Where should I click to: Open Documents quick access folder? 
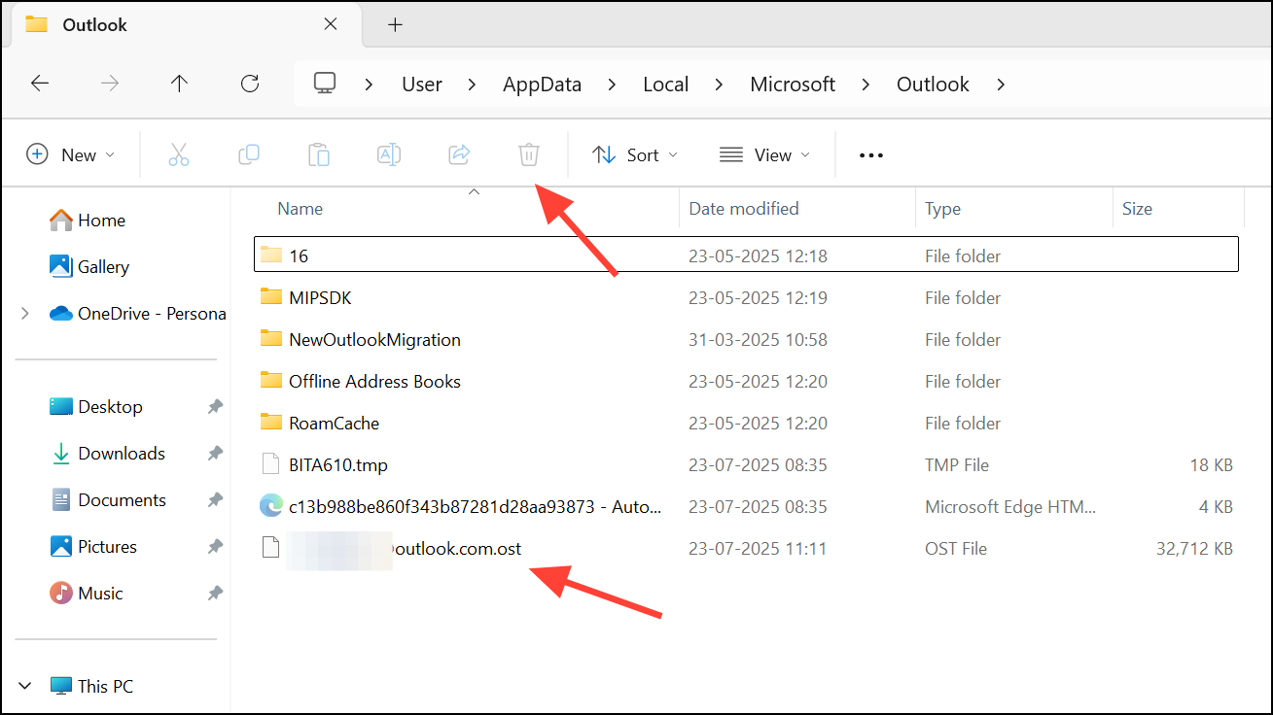pyautogui.click(x=108, y=499)
